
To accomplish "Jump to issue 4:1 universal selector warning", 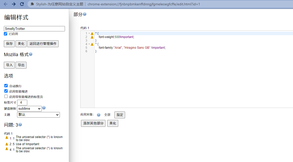I will (39, 150).
